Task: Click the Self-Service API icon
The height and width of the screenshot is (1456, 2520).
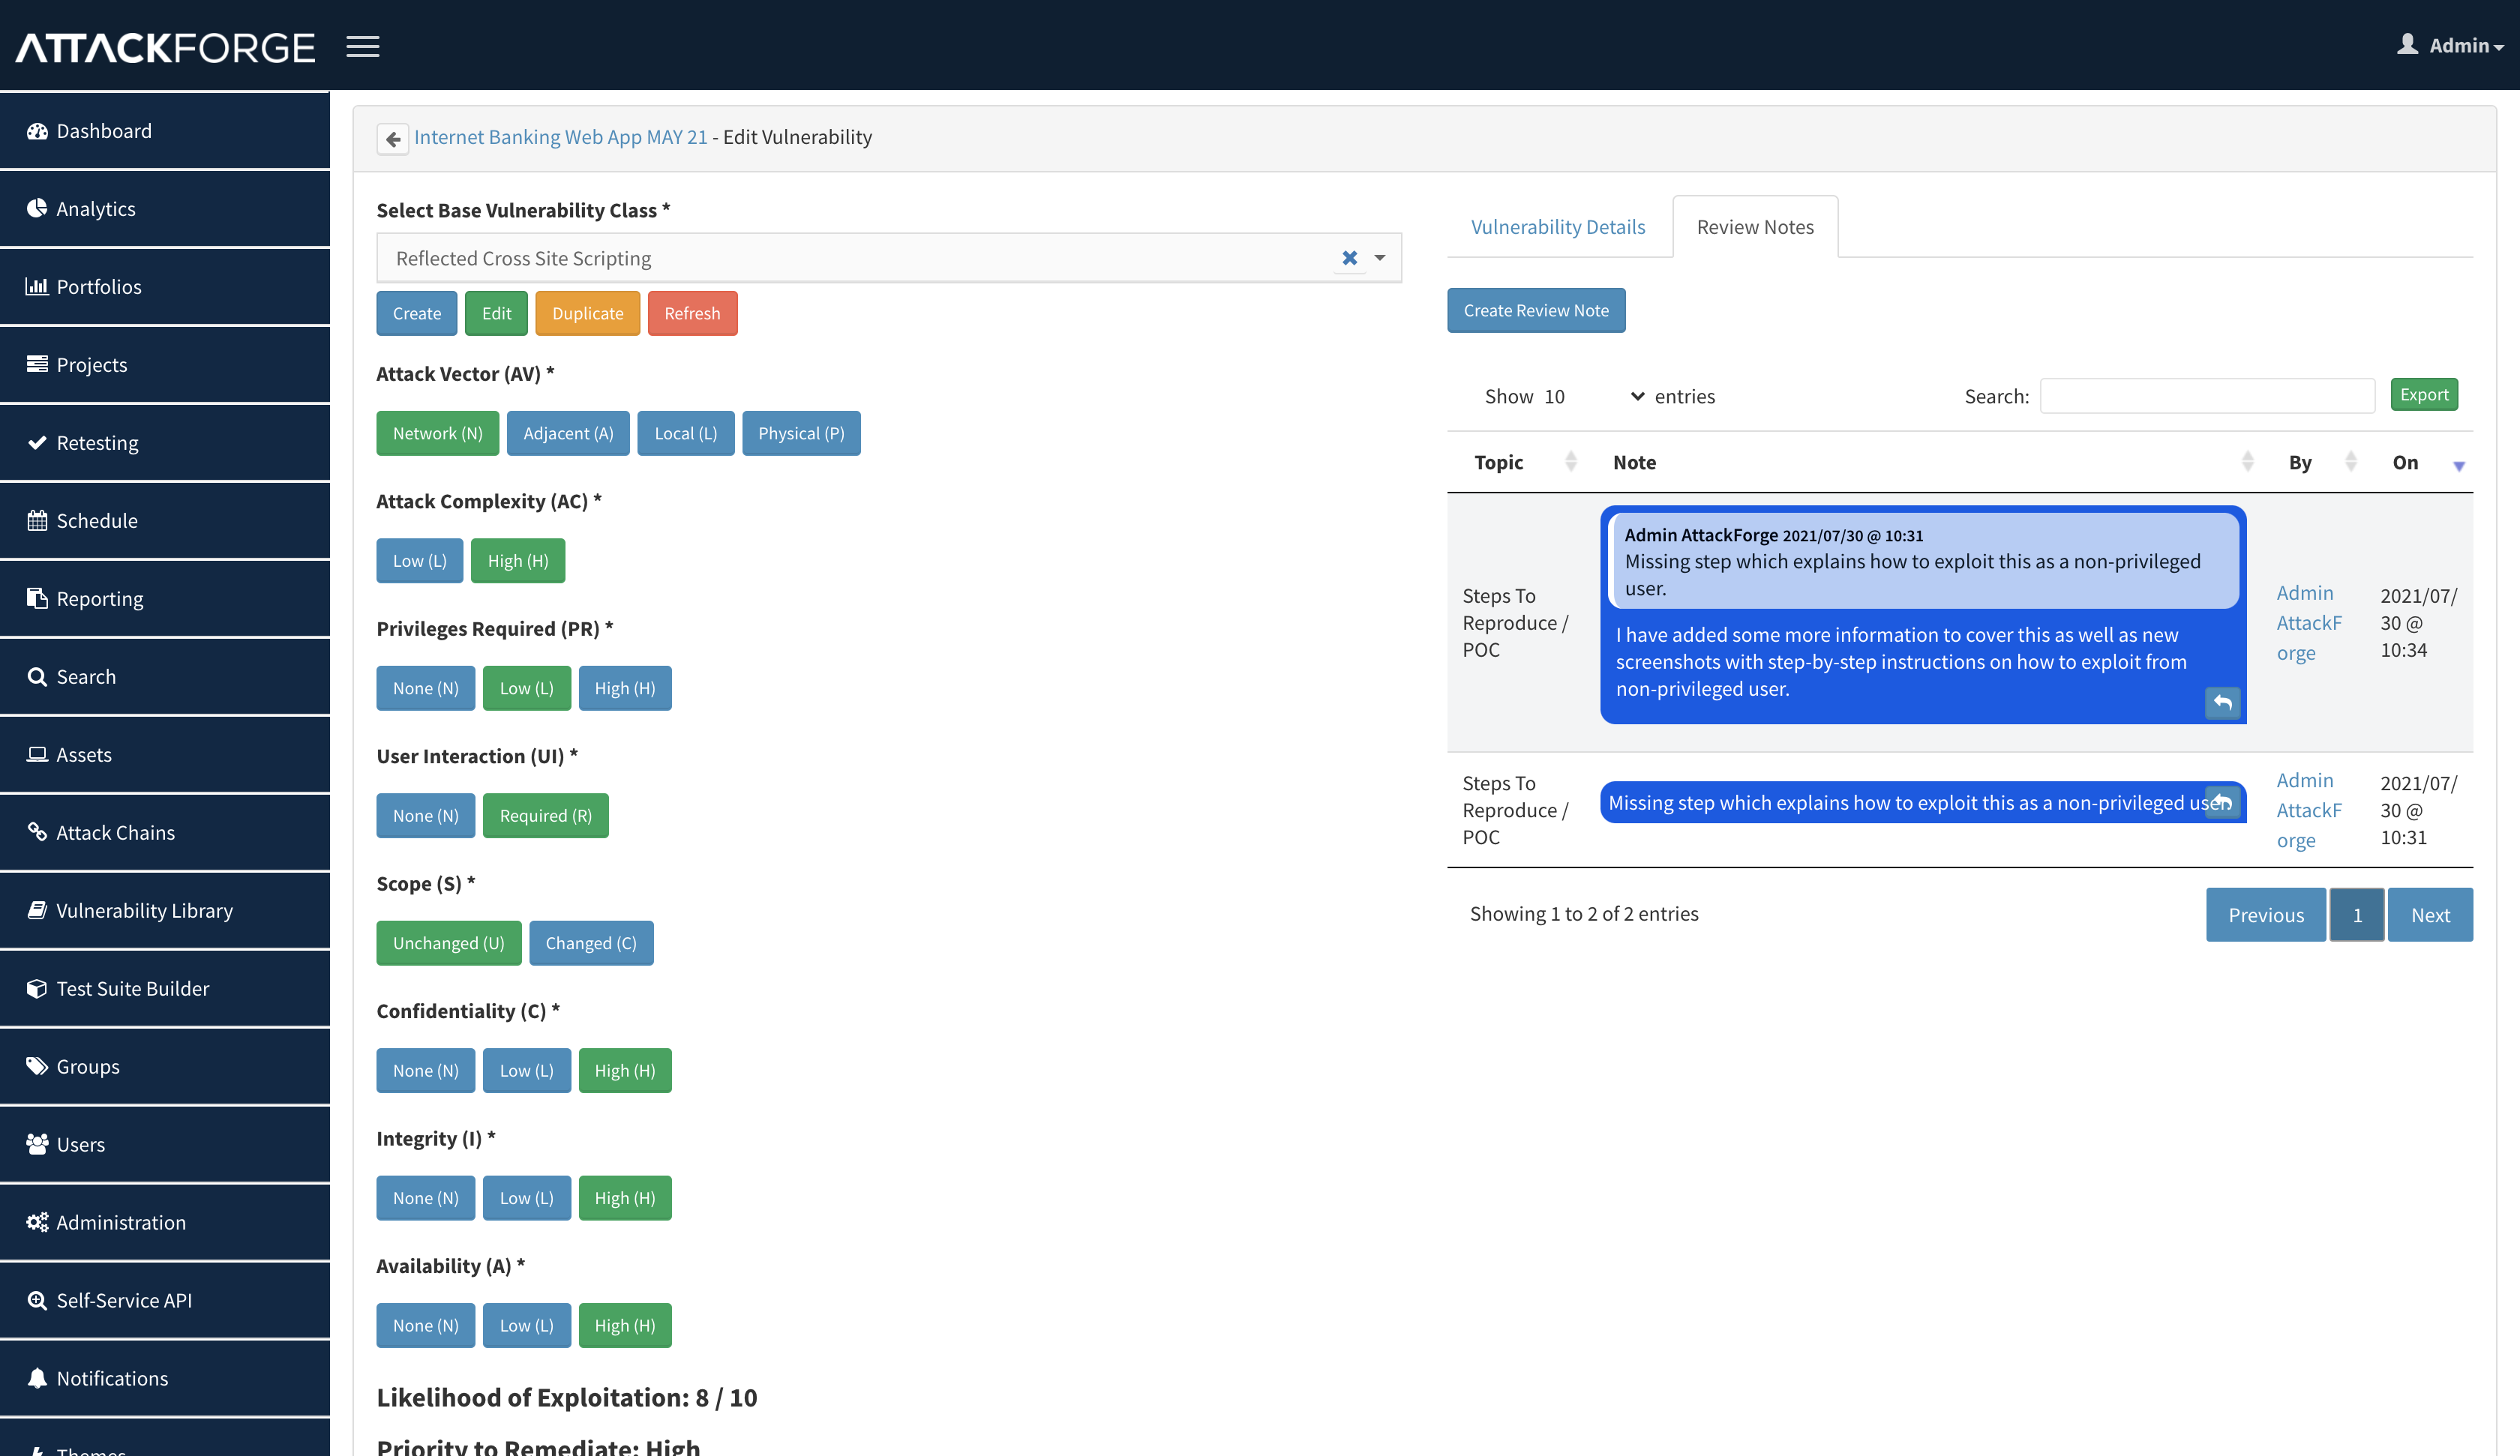Action: coord(37,1300)
